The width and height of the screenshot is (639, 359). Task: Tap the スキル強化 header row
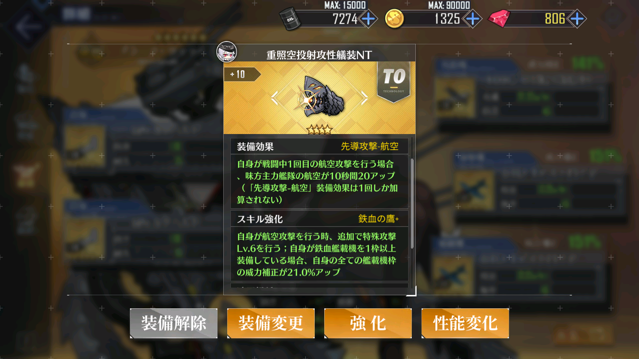(319, 219)
